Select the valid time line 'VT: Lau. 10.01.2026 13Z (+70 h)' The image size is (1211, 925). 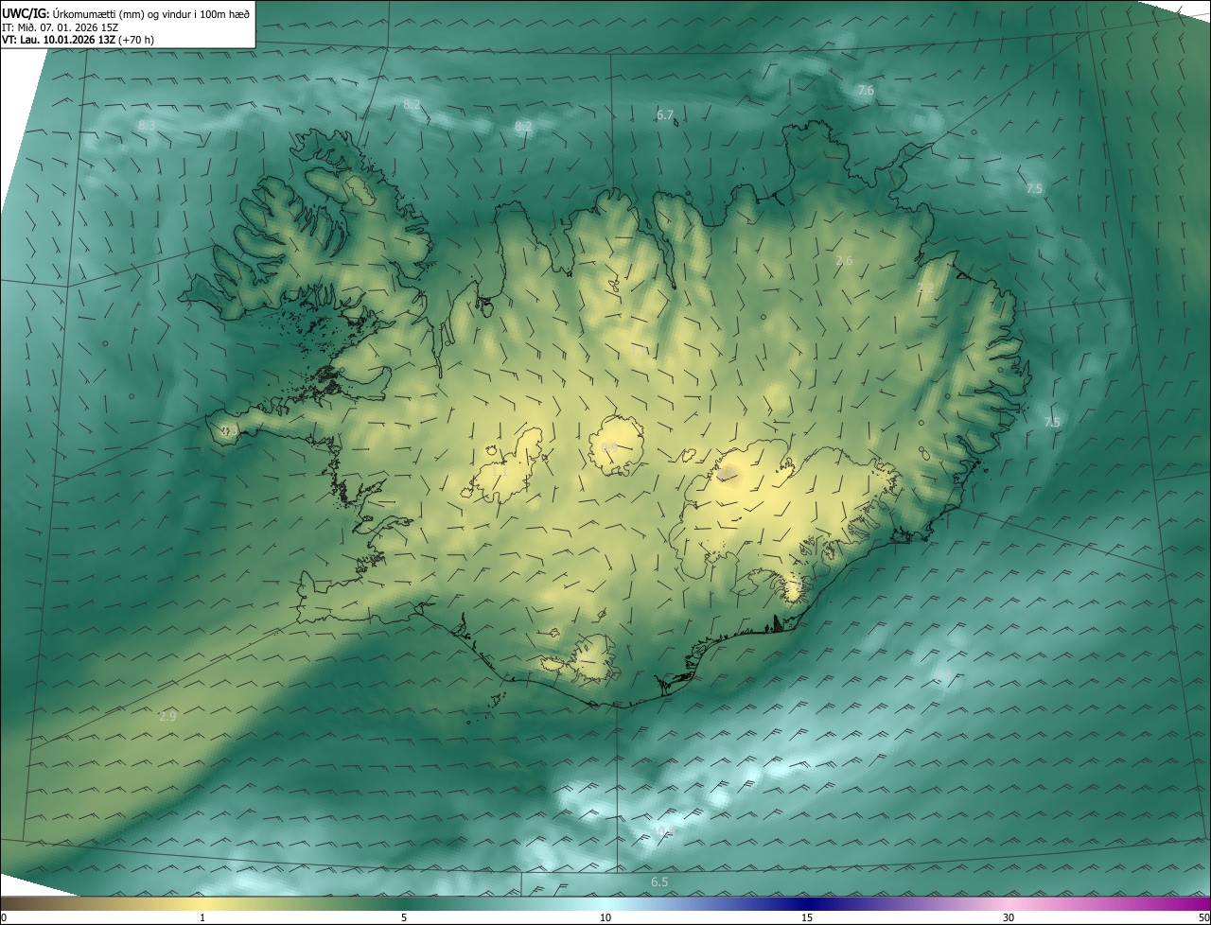click(x=77, y=40)
